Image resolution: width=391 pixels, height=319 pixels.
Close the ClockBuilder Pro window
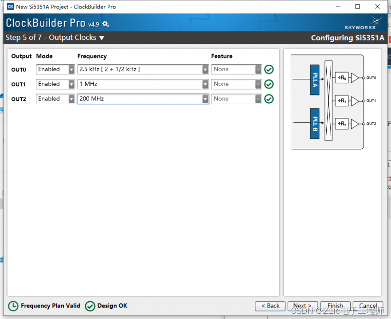[378, 7]
